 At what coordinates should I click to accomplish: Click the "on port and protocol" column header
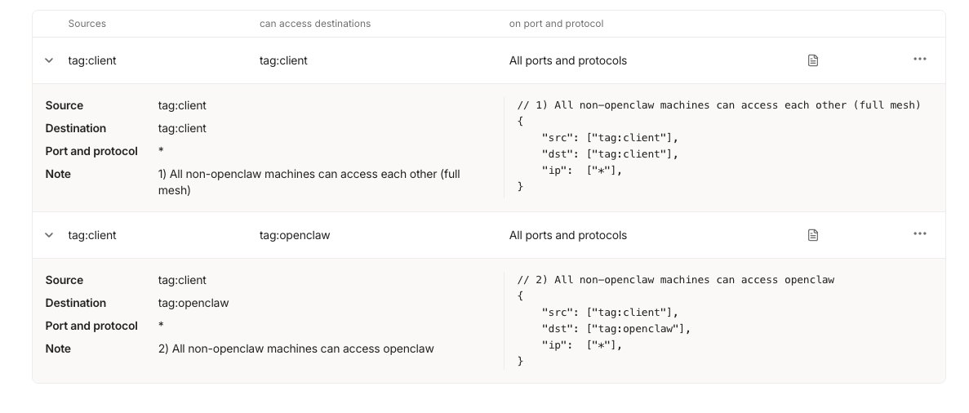tap(556, 24)
